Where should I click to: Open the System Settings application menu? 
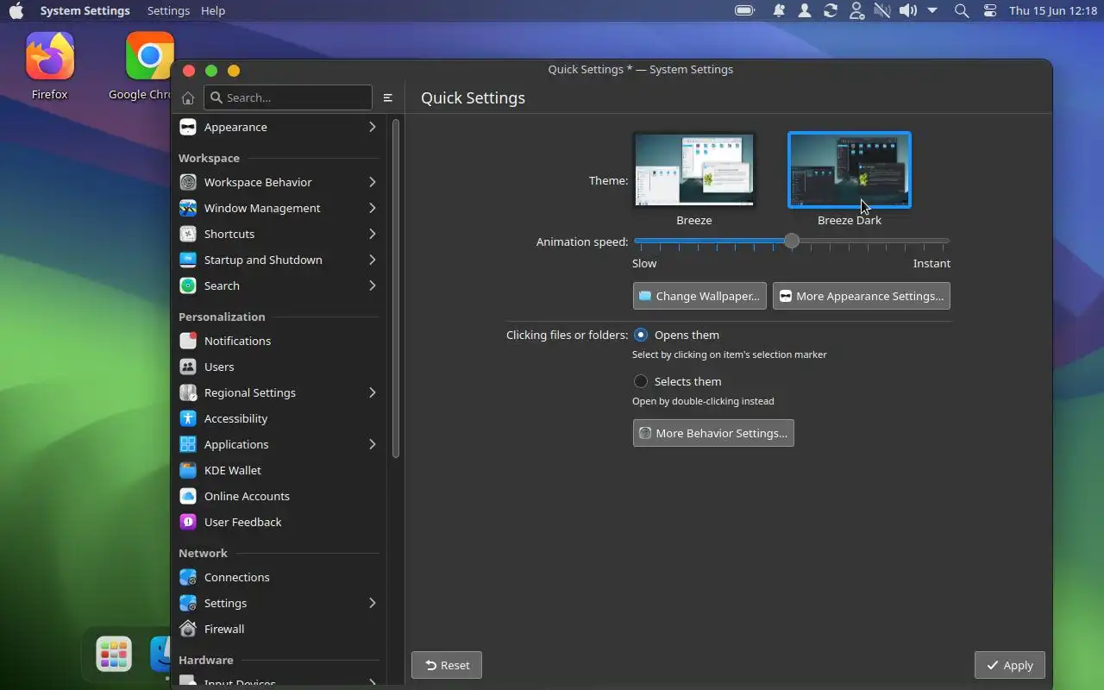point(85,10)
